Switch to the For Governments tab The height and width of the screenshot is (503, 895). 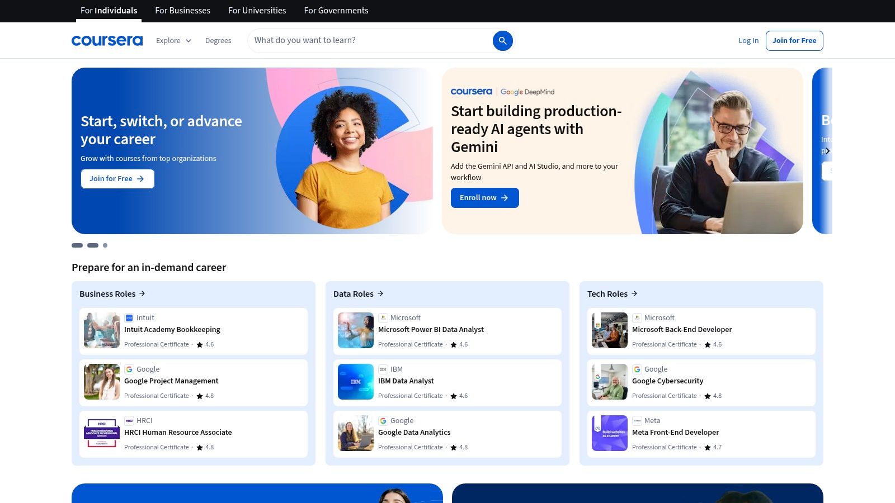click(x=336, y=11)
